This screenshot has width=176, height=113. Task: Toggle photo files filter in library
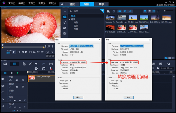tap(125, 11)
